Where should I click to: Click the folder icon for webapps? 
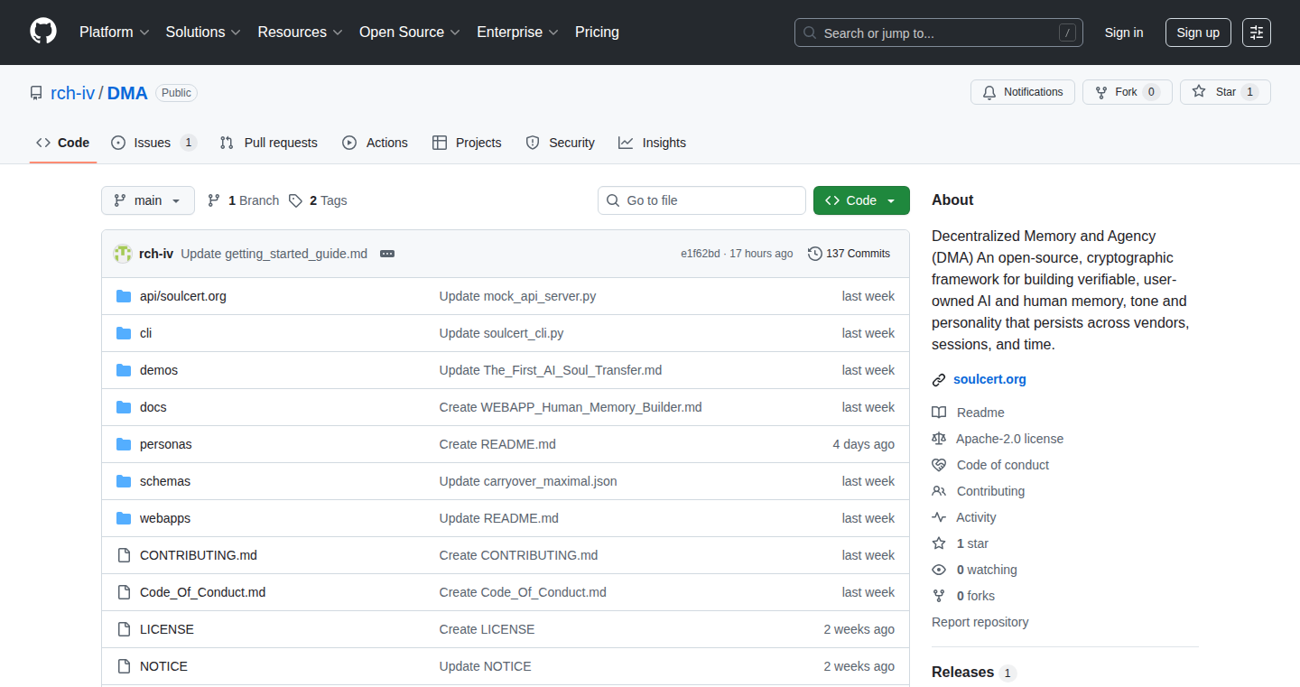click(124, 518)
